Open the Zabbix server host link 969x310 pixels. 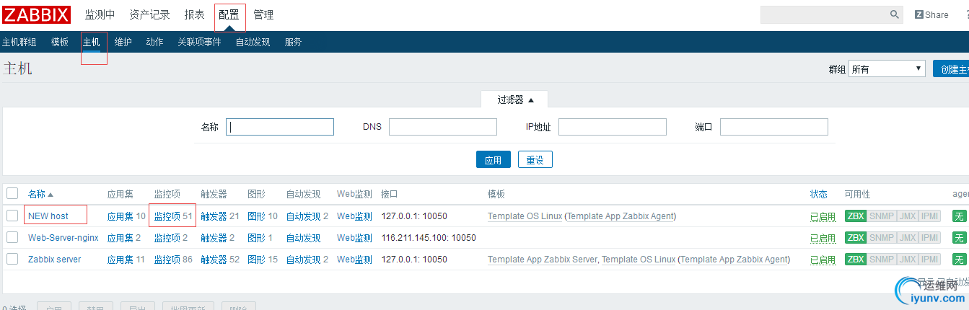click(55, 259)
